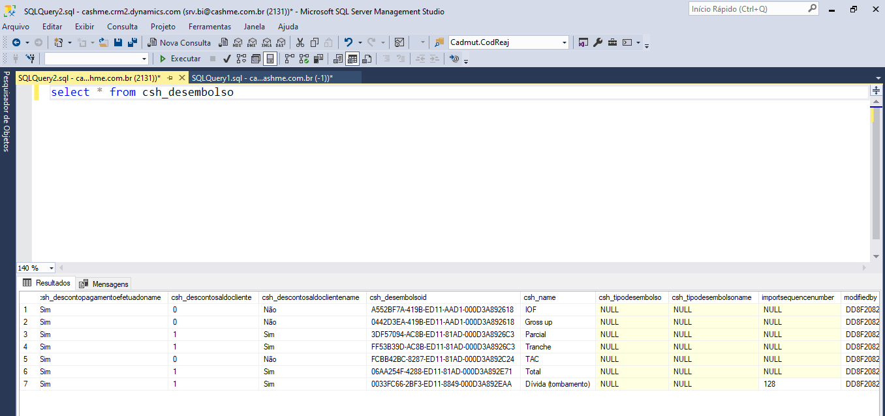Toggle Include Actual Execution Plan icon
The image size is (885, 416).
289,59
